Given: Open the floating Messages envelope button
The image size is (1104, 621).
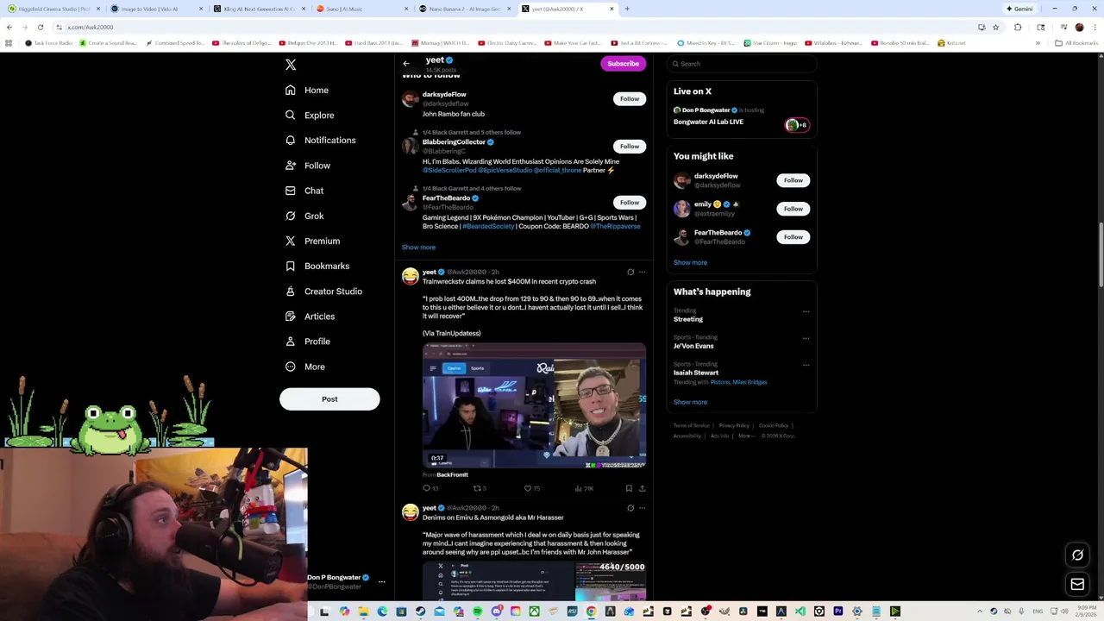Looking at the screenshot, I should click(x=1077, y=585).
